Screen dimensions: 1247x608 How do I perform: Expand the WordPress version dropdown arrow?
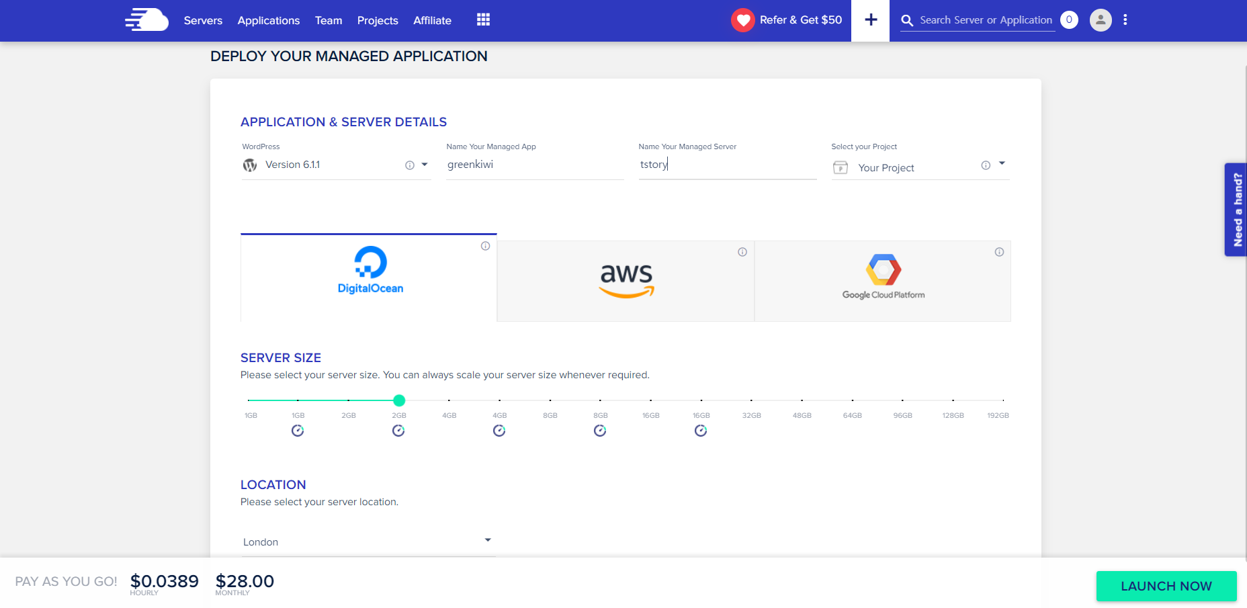pyautogui.click(x=425, y=165)
